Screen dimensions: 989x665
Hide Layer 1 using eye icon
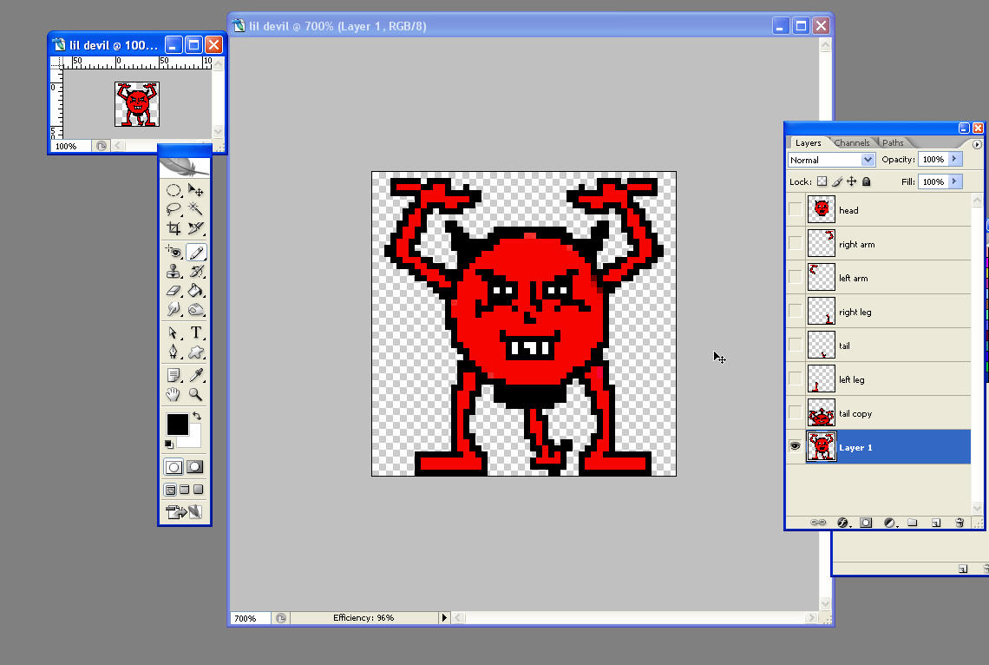click(796, 447)
